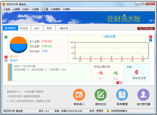Viewport: 157px width, 115px height.
Task: Click the data point for day 26
Action: (x=111, y=59)
